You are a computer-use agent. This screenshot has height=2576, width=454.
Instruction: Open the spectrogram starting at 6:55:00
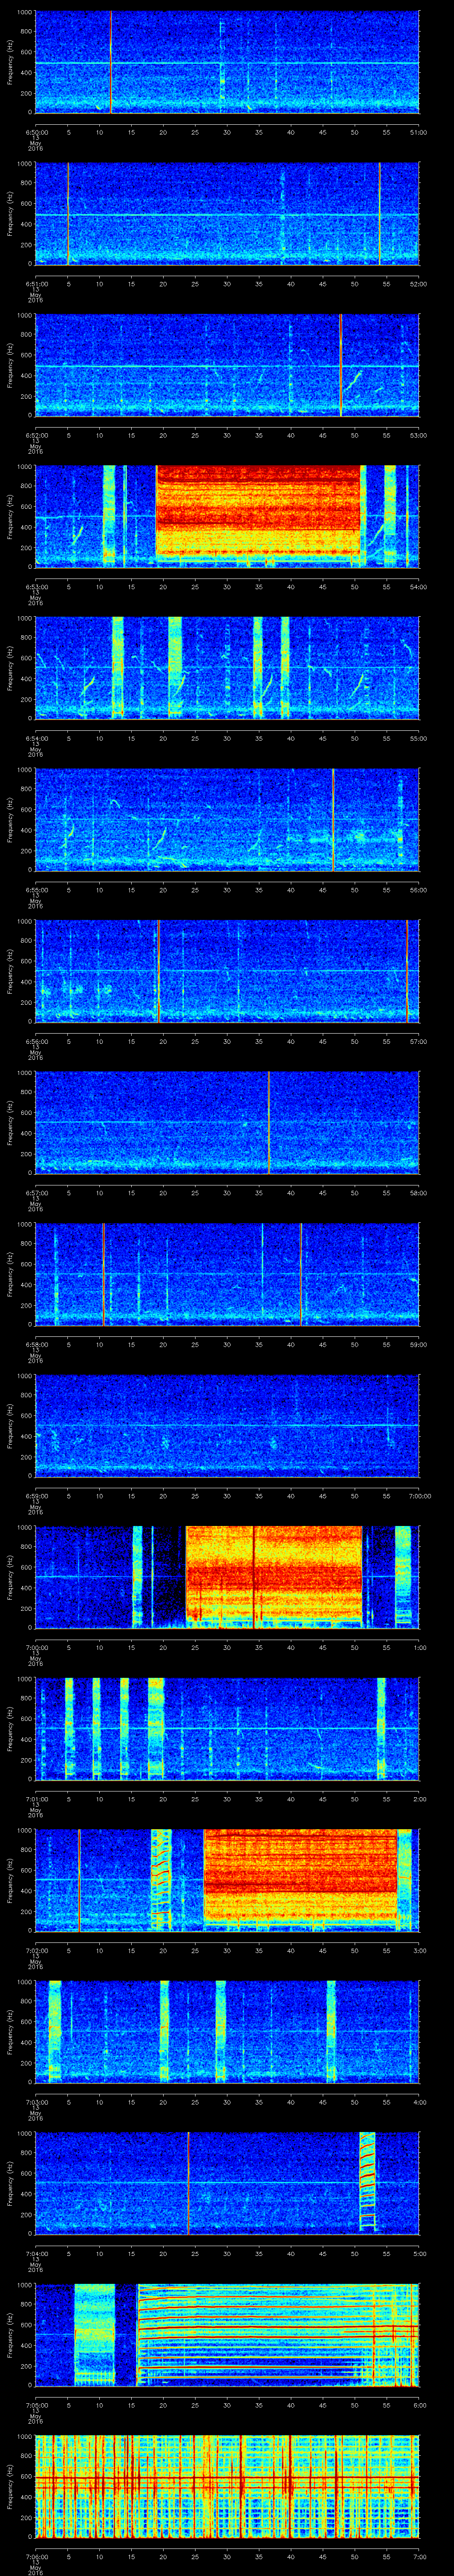pyautogui.click(x=227, y=819)
